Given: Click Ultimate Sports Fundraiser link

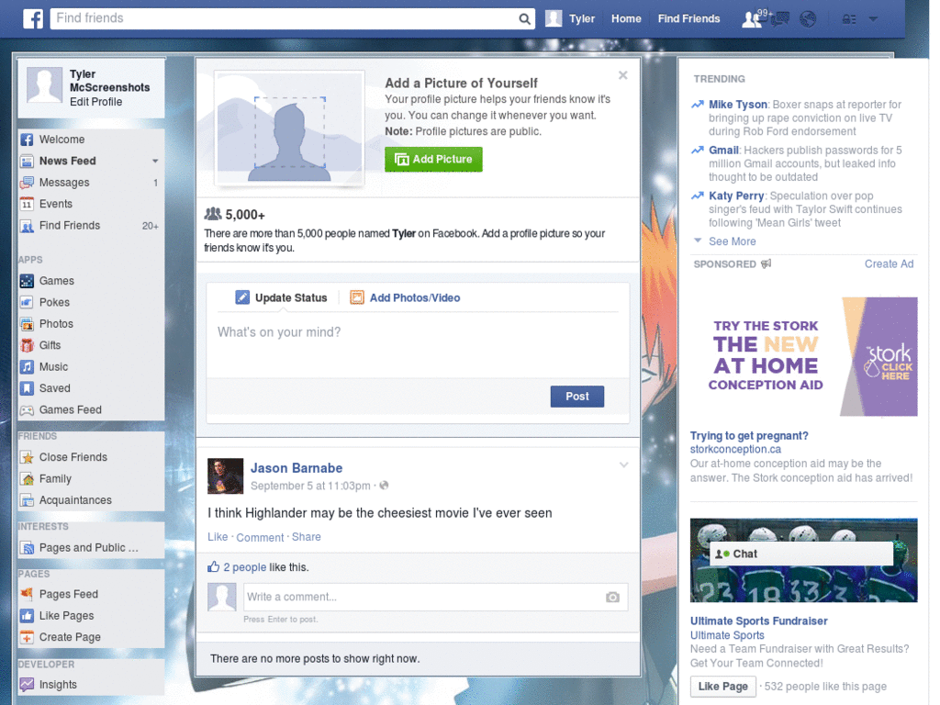Looking at the screenshot, I should [x=758, y=621].
